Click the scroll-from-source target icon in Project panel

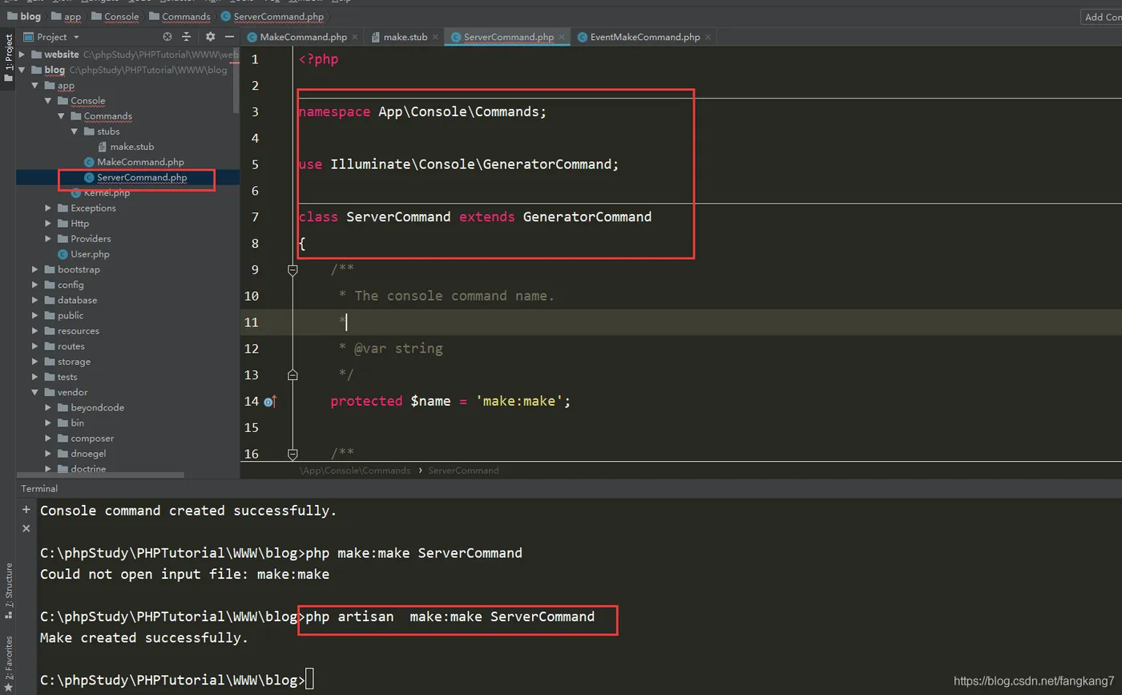167,37
